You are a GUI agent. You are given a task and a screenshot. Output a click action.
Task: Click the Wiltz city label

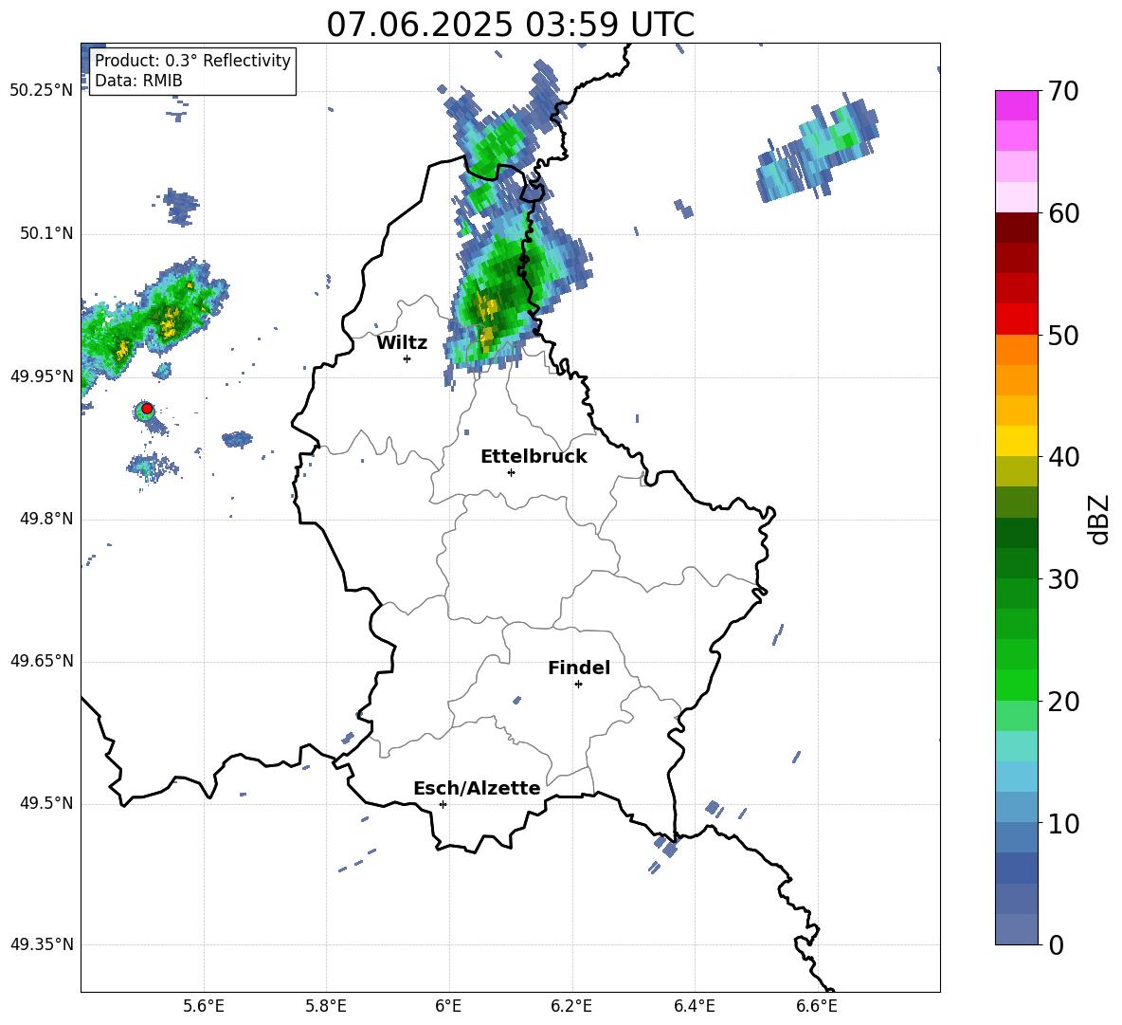pos(402,343)
